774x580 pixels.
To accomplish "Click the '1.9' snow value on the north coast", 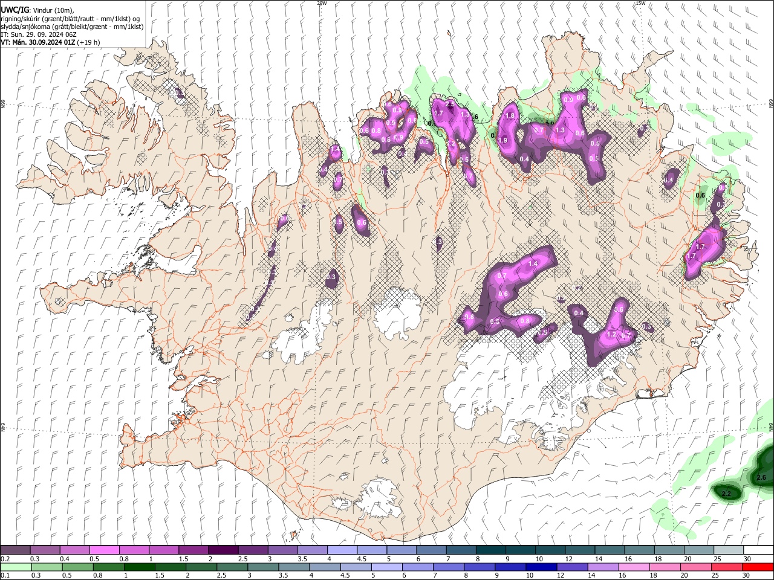I will (x=502, y=140).
